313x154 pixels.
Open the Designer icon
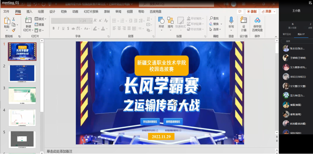[x=244, y=21]
